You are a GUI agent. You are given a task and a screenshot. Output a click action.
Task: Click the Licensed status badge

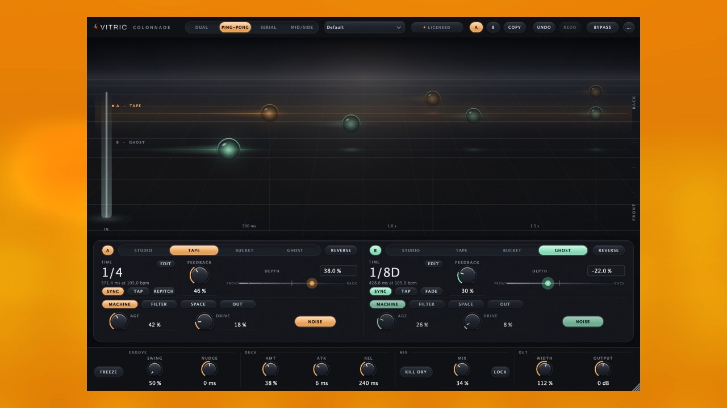point(437,27)
